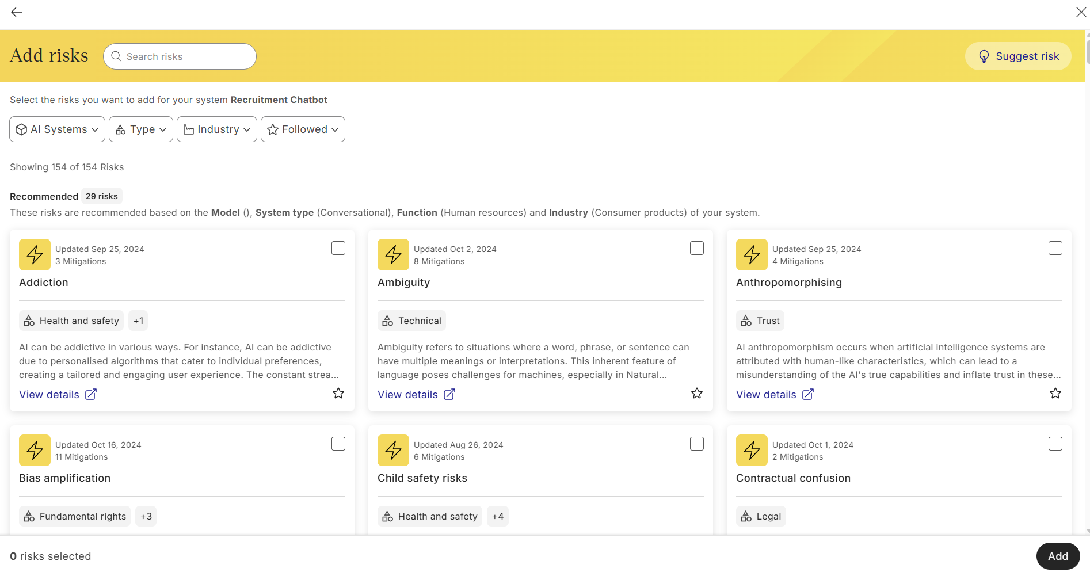Star the Addiction risk card

click(338, 394)
